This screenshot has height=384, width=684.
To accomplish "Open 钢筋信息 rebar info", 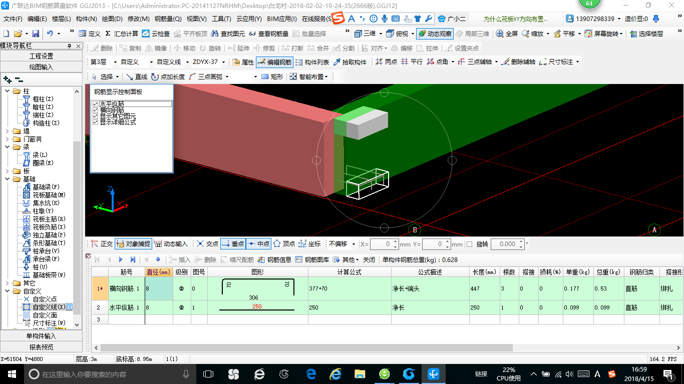I will coord(274,259).
